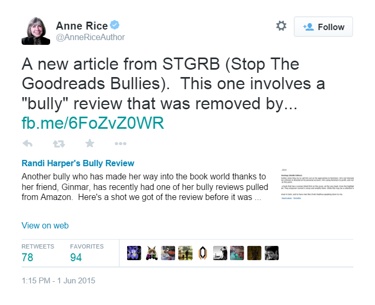The image size is (375, 305).
Task: Open the 1:15 PM - 1 Jun 2015 timestamp
Action: pyautogui.click(x=59, y=281)
